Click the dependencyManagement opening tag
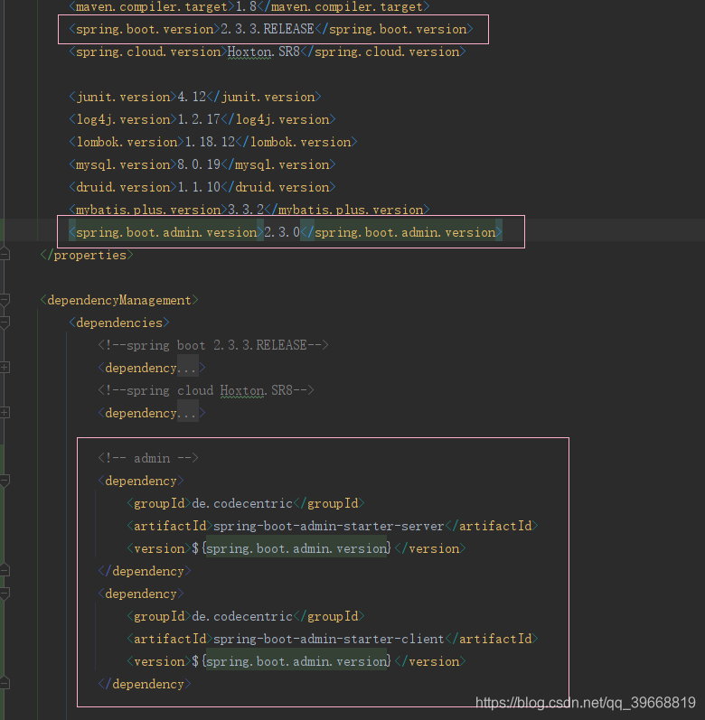Image resolution: width=705 pixels, height=720 pixels. [x=119, y=300]
